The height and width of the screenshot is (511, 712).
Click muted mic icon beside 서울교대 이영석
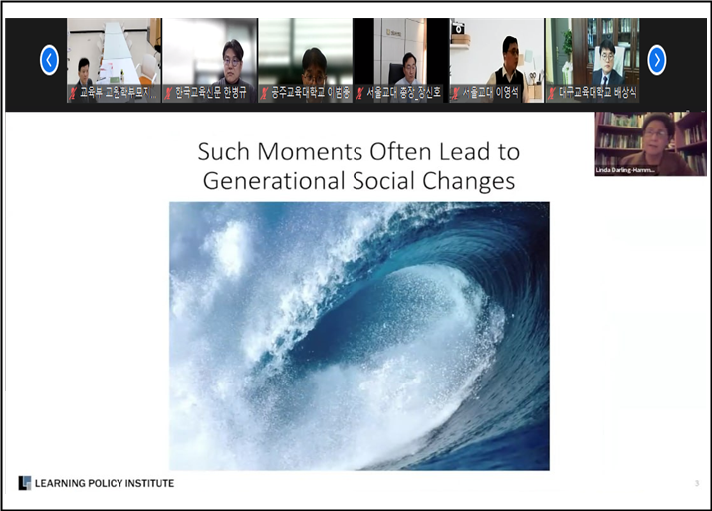[456, 93]
